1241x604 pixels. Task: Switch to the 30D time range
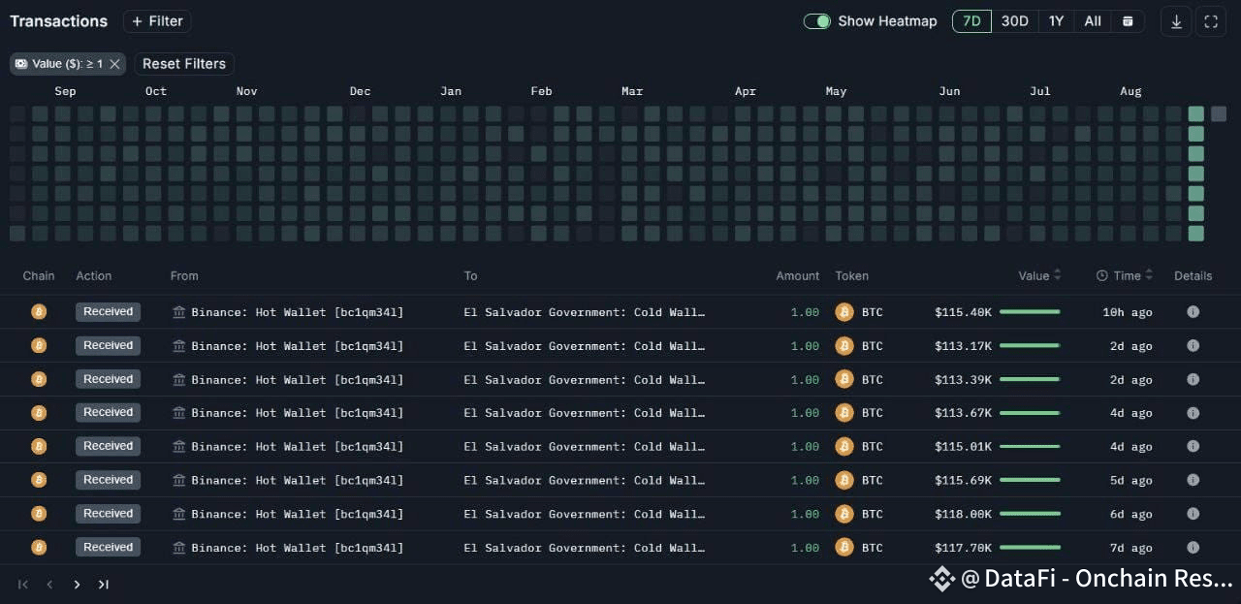[1015, 21]
